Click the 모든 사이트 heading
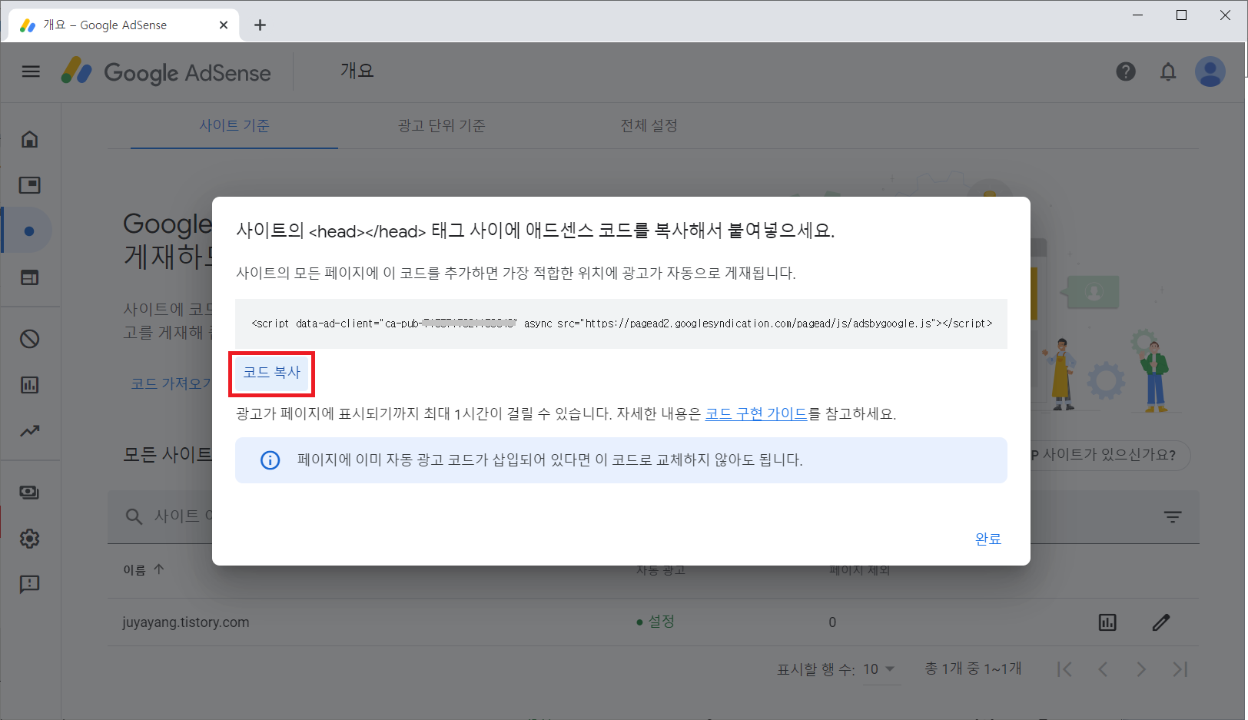The height and width of the screenshot is (720, 1248). pyautogui.click(x=168, y=454)
